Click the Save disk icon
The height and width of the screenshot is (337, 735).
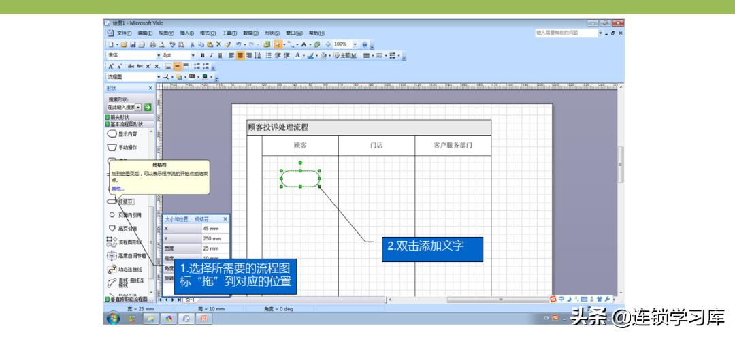tap(133, 44)
